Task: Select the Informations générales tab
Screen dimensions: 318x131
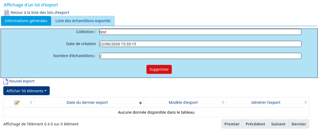Action: click(x=26, y=21)
